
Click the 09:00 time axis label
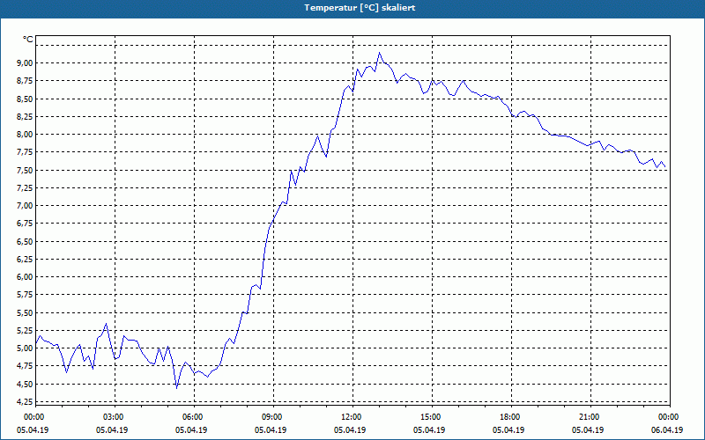tap(273, 416)
